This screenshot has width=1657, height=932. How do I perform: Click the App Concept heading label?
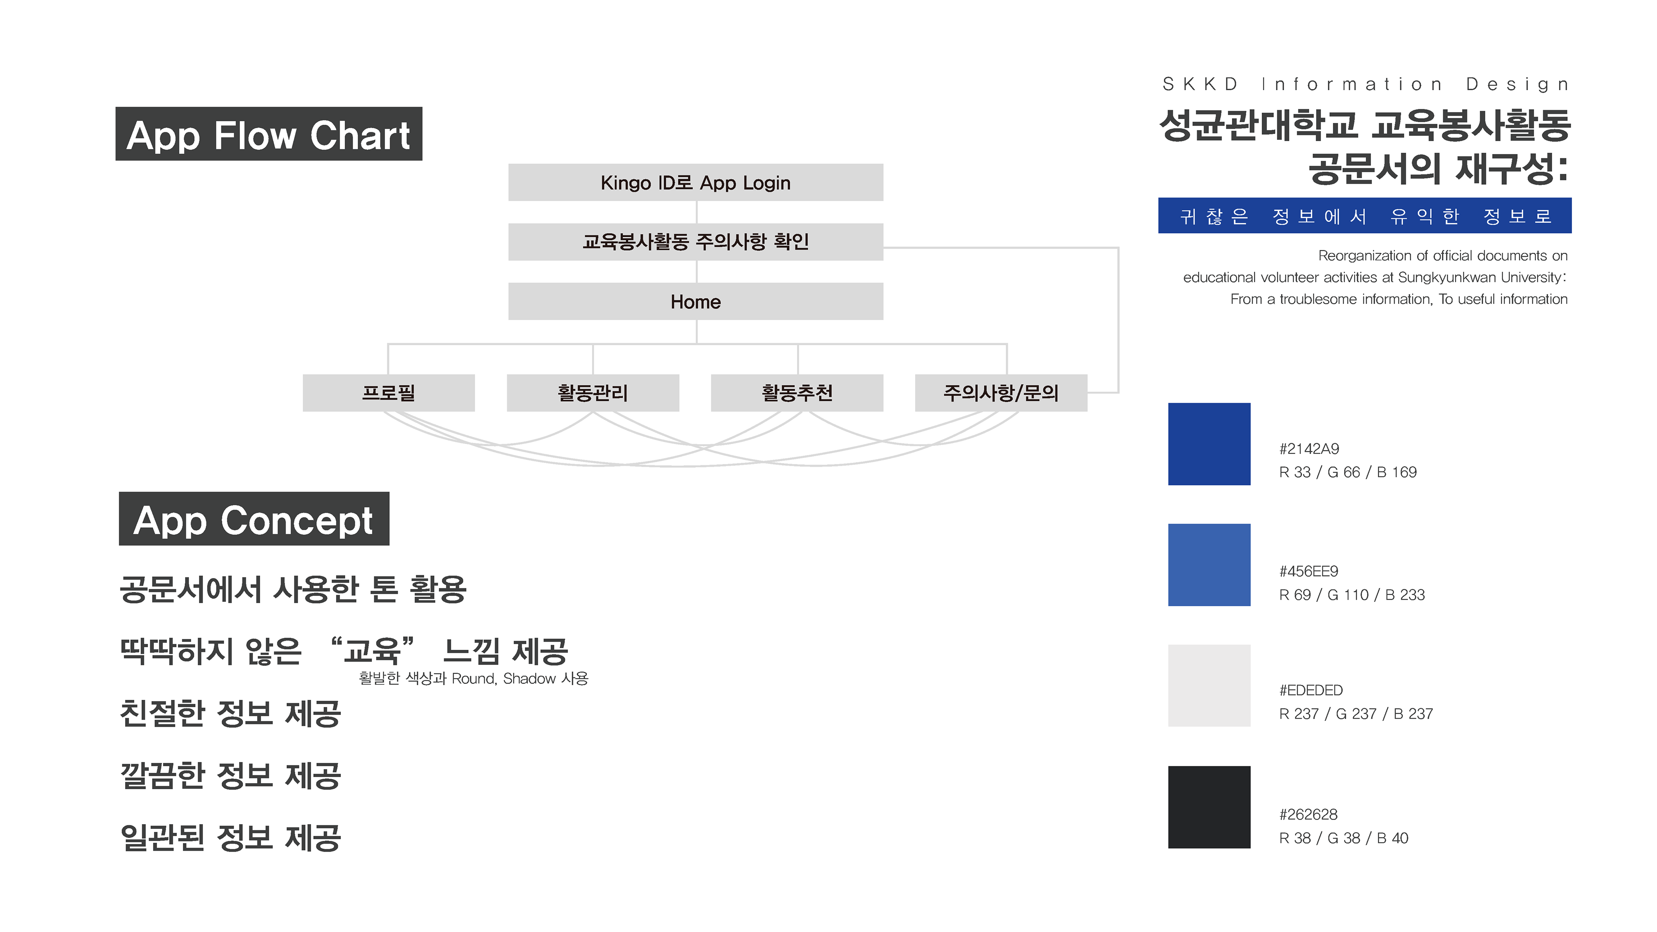(x=254, y=519)
